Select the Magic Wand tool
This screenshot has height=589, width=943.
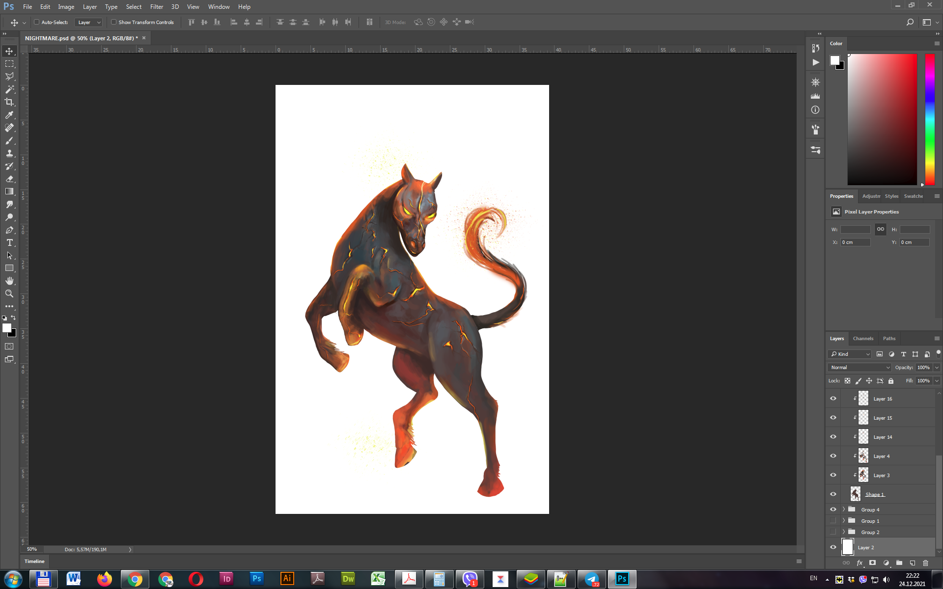tap(9, 89)
